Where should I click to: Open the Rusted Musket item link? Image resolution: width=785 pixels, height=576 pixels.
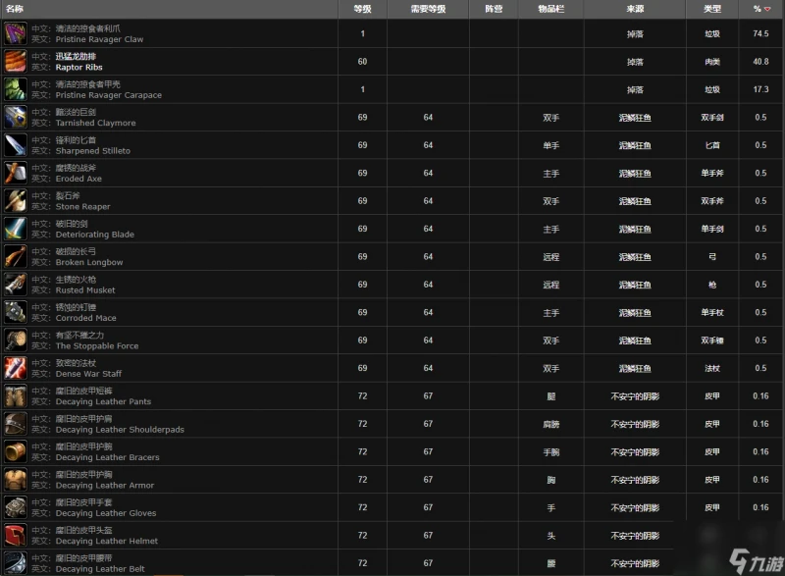point(84,290)
